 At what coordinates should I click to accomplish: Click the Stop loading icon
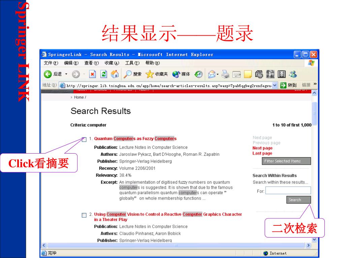point(92,74)
